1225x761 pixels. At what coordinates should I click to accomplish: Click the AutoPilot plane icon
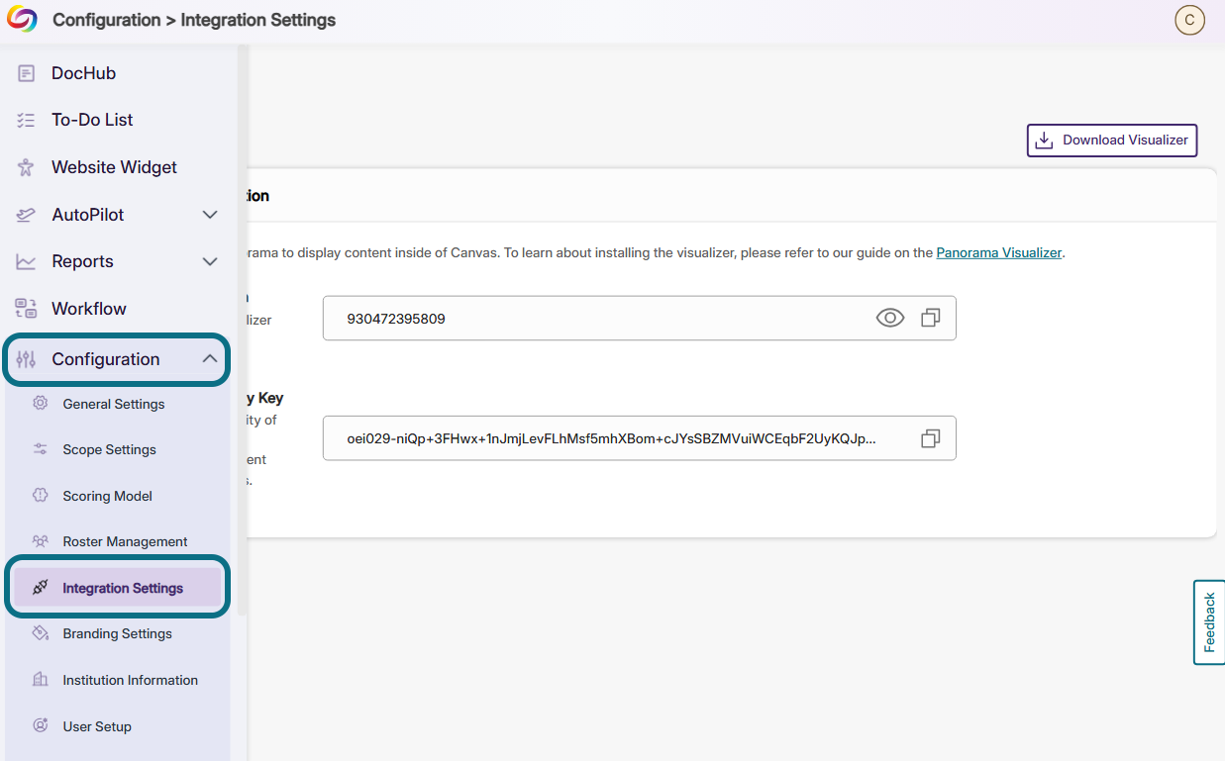coord(27,215)
